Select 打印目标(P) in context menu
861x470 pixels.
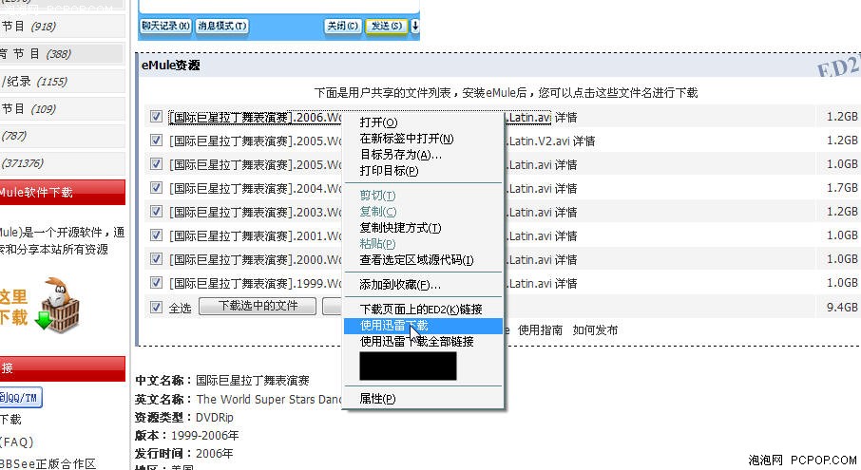(x=423, y=171)
